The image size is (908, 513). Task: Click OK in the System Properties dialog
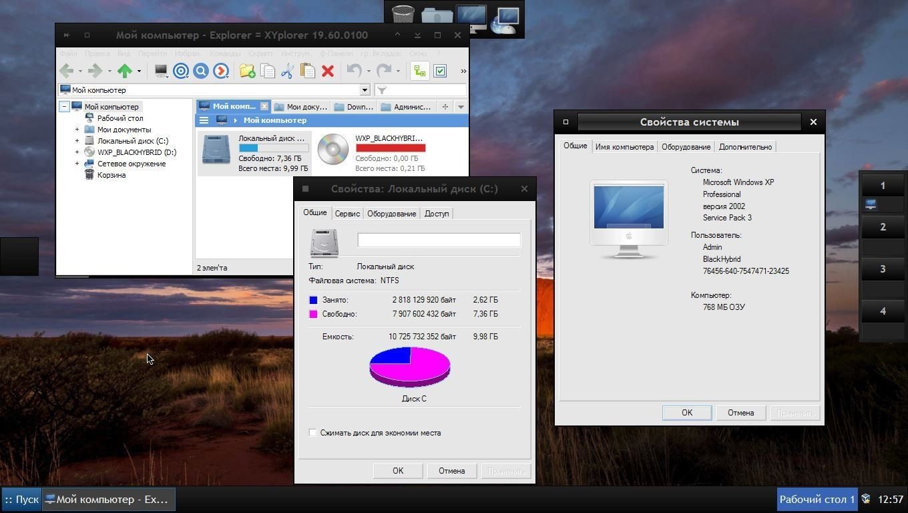tap(686, 413)
